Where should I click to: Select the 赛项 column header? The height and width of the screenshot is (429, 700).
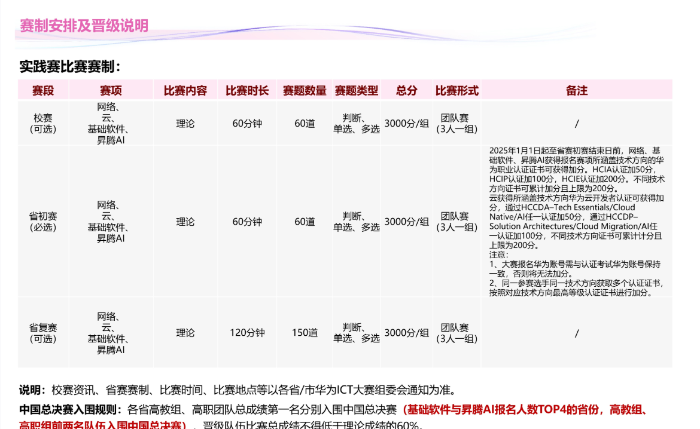pyautogui.click(x=111, y=90)
